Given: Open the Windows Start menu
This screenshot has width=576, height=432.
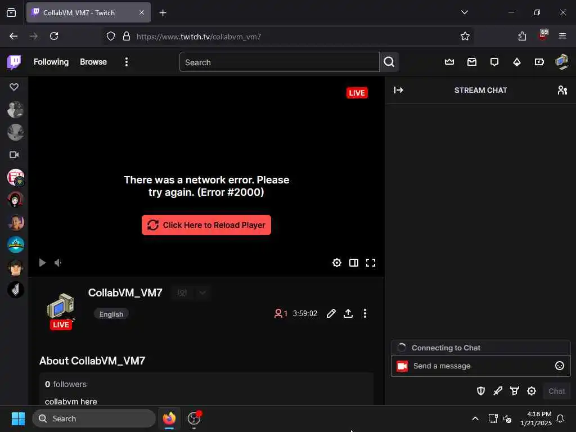Looking at the screenshot, I should pos(18,418).
